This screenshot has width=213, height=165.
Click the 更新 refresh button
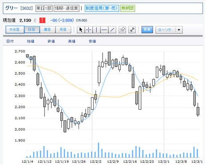[x=147, y=30]
